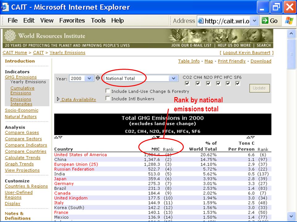Open the Edit menu

tap(29, 20)
